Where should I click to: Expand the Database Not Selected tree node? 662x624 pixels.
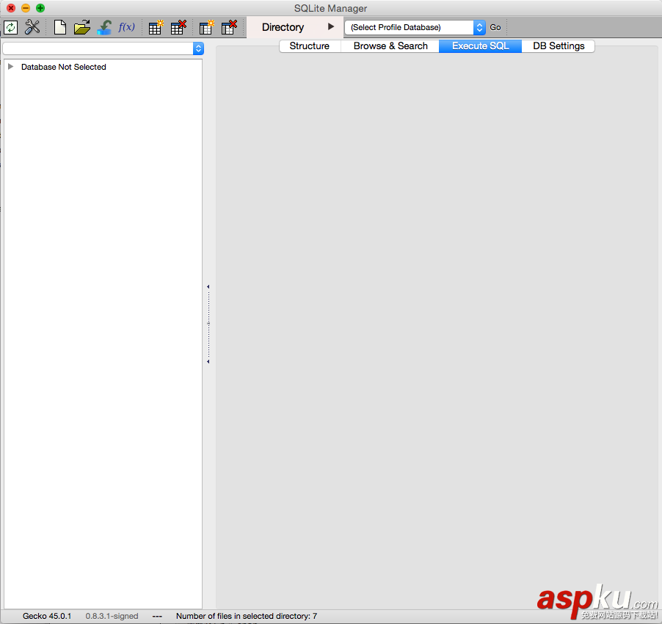click(x=10, y=67)
